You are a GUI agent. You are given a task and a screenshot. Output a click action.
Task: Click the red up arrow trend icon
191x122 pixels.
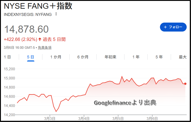coord(40,39)
